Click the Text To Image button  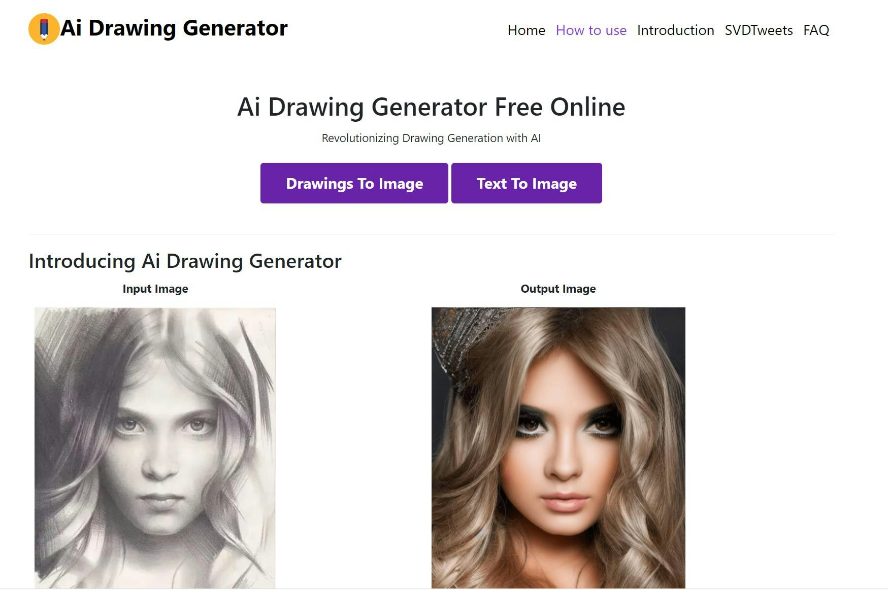pos(527,183)
